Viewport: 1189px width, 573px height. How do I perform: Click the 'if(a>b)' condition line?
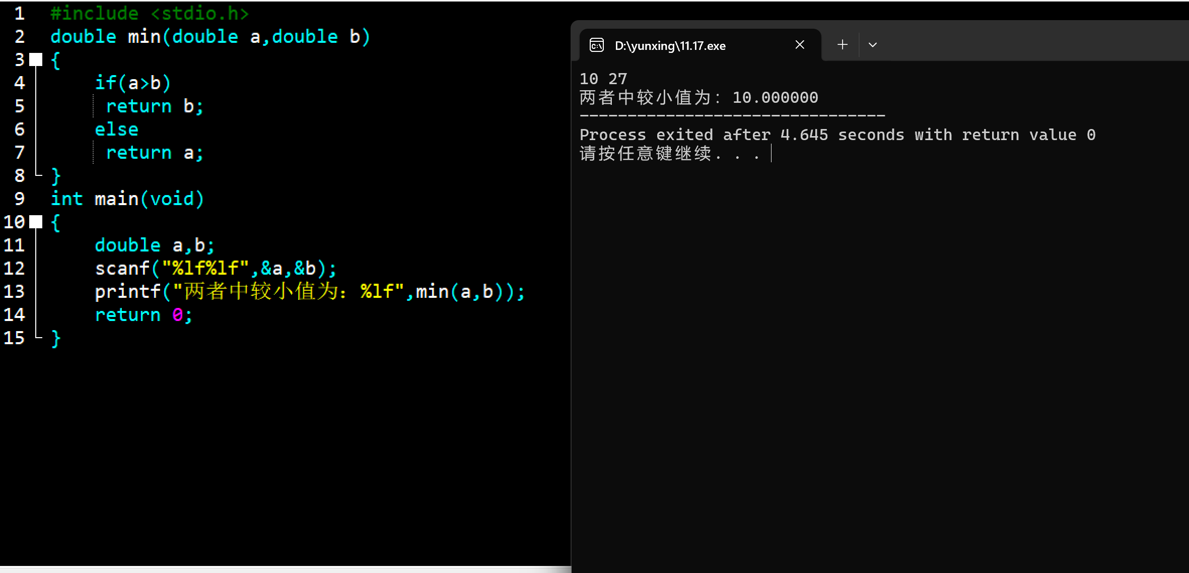[133, 83]
